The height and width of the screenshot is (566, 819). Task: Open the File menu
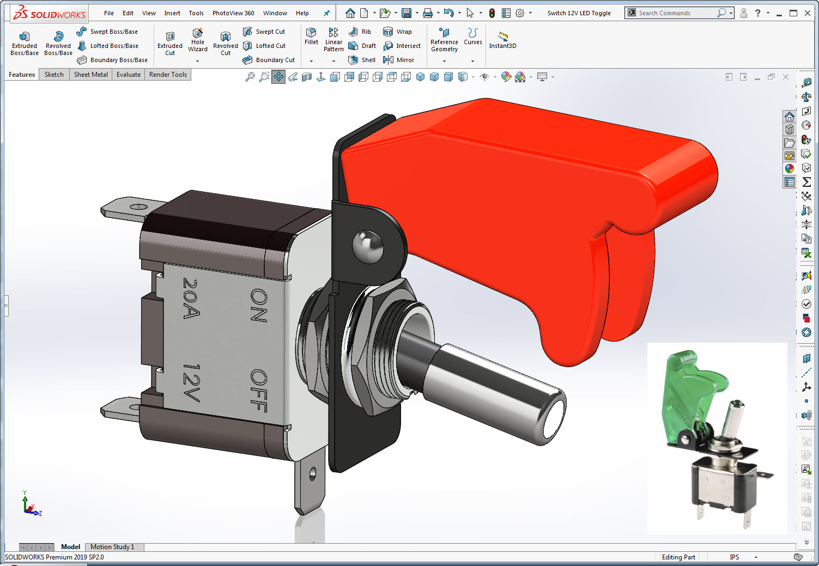109,13
